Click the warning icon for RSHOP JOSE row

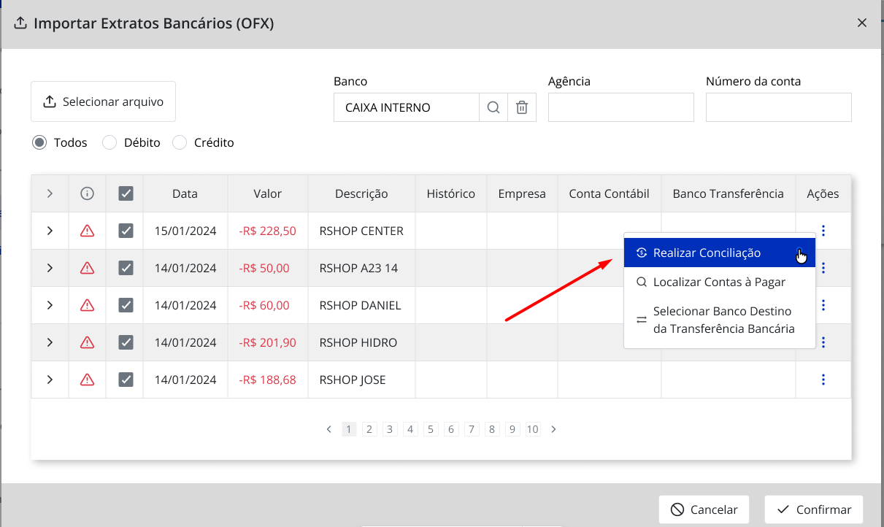[88, 380]
